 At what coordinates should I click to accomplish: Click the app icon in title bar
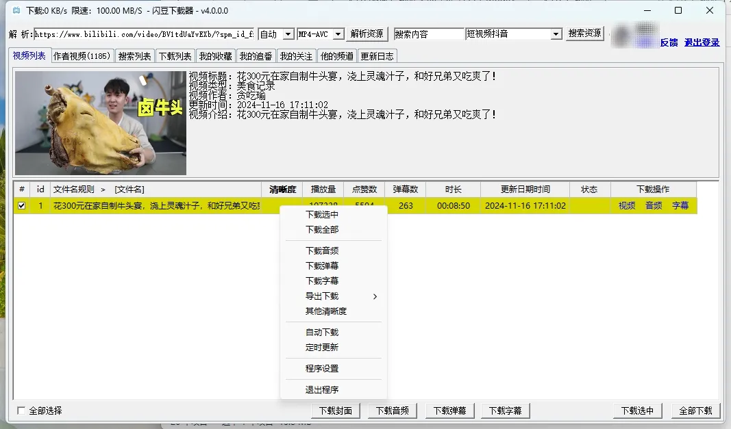point(16,11)
